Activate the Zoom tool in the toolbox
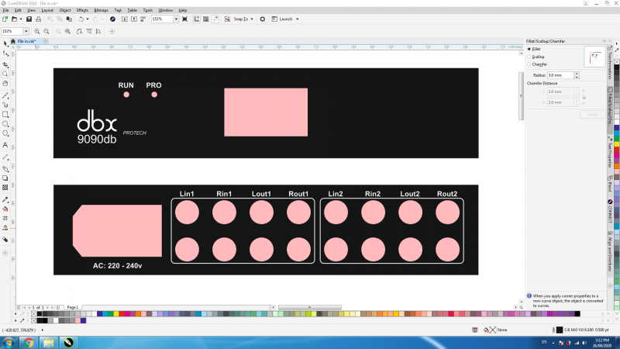The image size is (620, 349). point(5,74)
